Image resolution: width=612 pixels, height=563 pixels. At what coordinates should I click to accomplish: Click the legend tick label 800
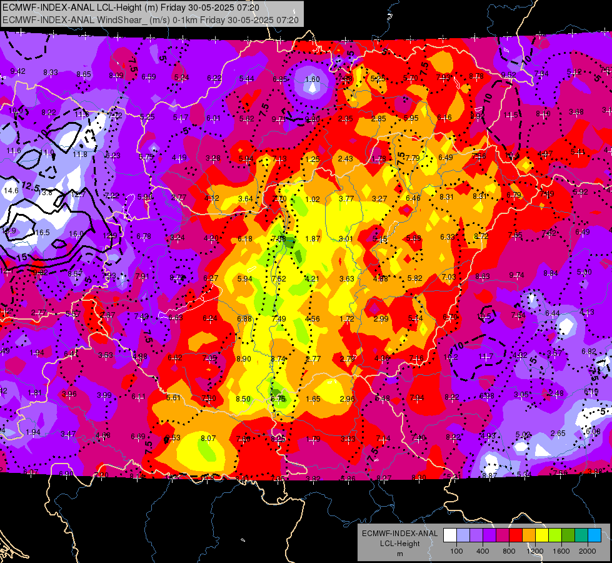(509, 551)
